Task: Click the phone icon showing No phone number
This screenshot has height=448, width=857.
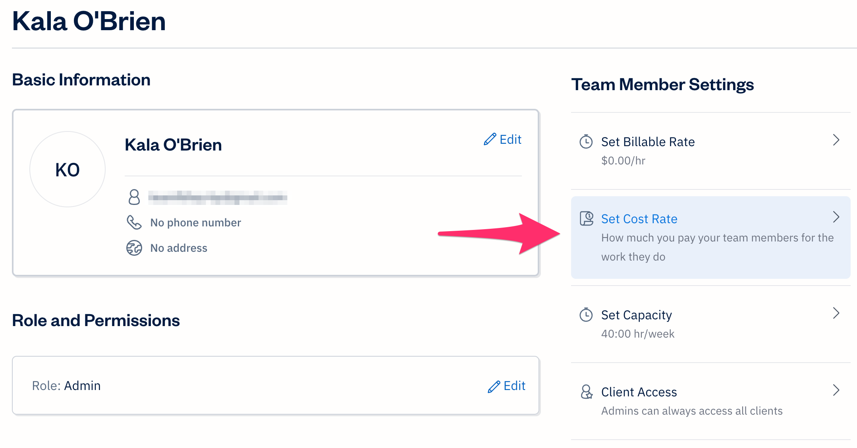Action: [x=134, y=223]
